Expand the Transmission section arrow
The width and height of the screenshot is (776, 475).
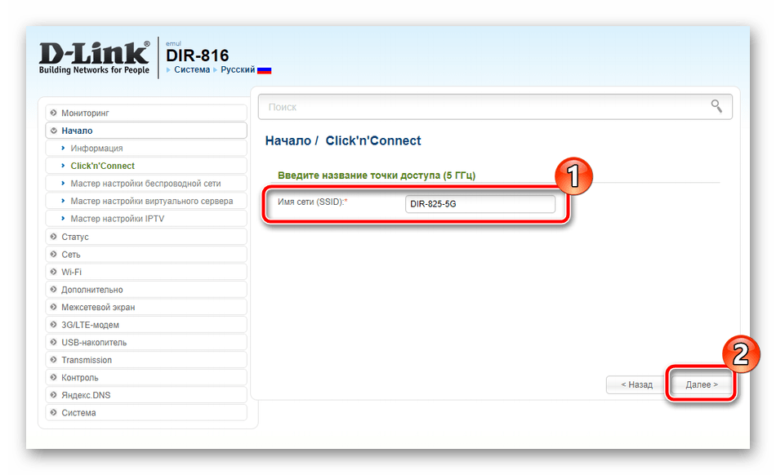tap(53, 360)
